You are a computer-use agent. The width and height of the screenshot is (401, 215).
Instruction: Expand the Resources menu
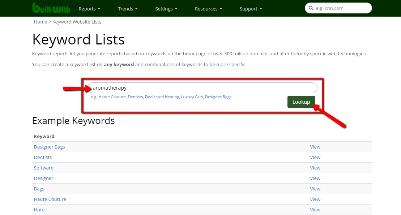click(x=208, y=9)
